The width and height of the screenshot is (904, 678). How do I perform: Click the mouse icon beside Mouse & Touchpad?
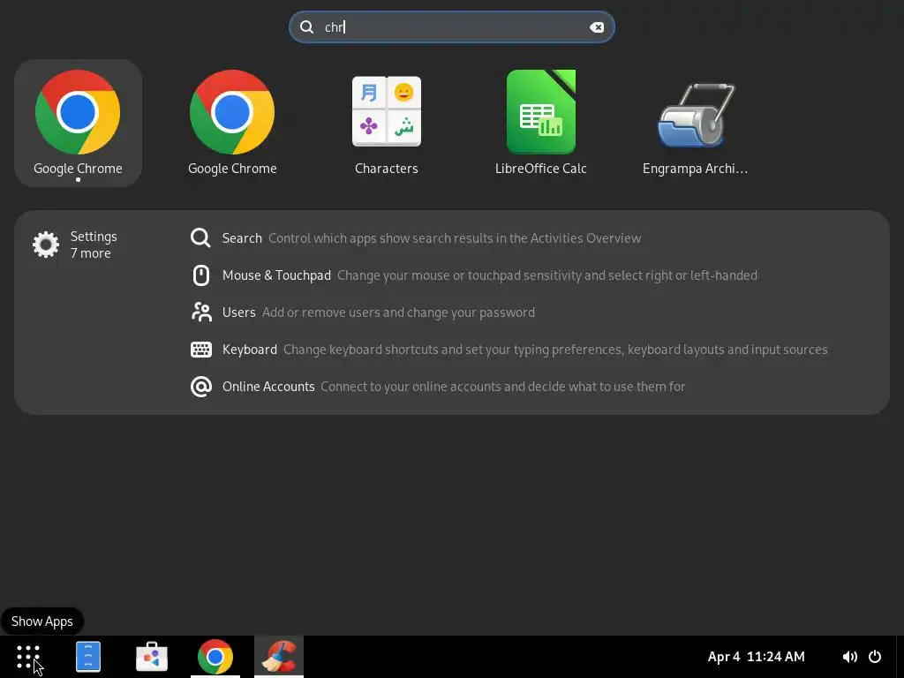(200, 275)
